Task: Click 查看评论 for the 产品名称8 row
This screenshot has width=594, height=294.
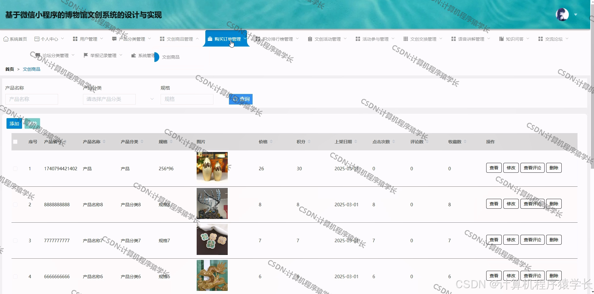Action: pos(532,204)
